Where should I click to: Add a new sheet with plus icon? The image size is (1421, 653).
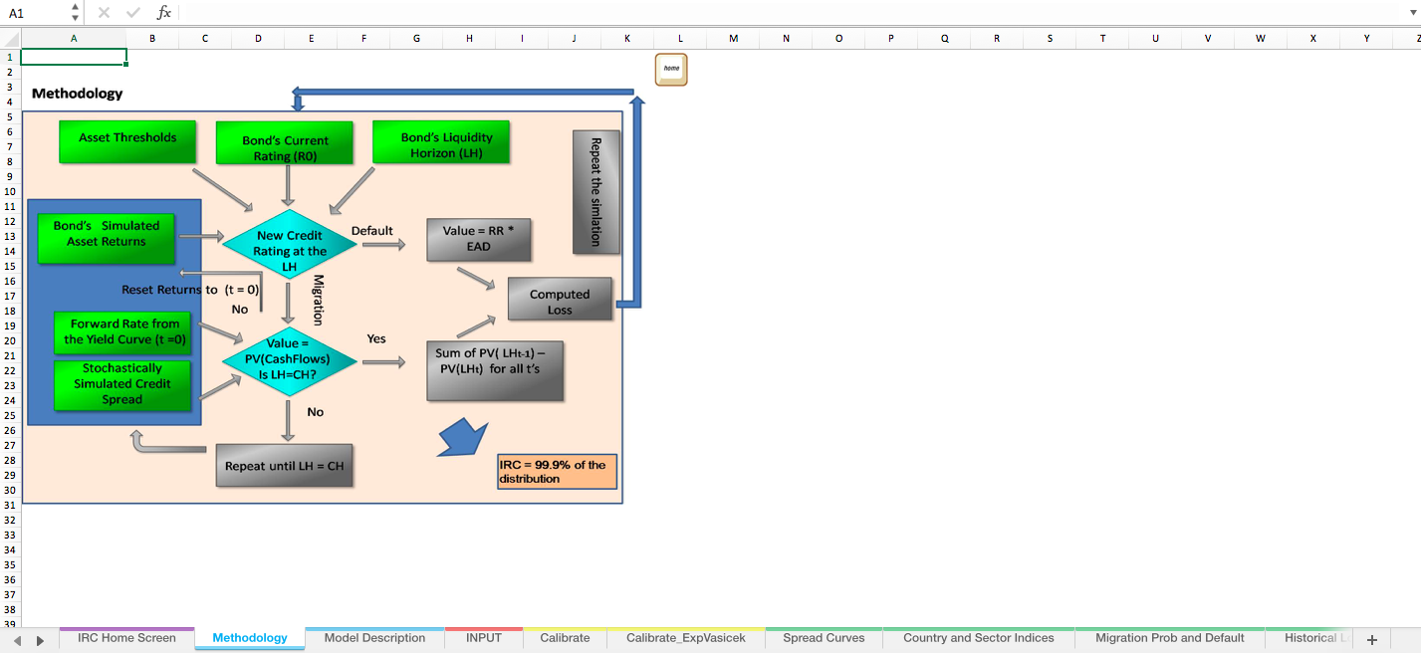point(1371,640)
